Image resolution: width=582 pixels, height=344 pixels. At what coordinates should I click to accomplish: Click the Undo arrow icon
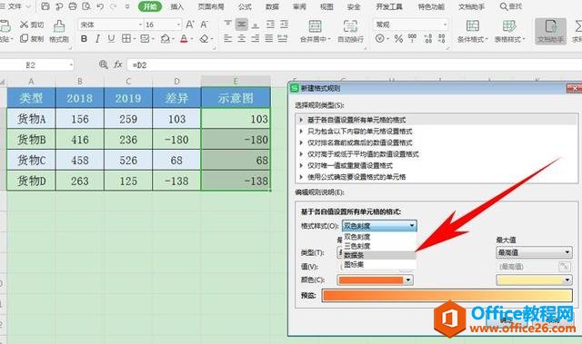tap(100, 6)
